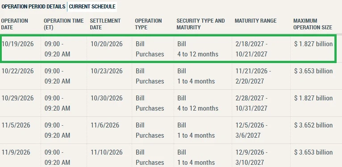Image resolution: width=342 pixels, height=167 pixels.
Task: Click the 10/23/2026 settlement date cell
Action: click(x=107, y=71)
